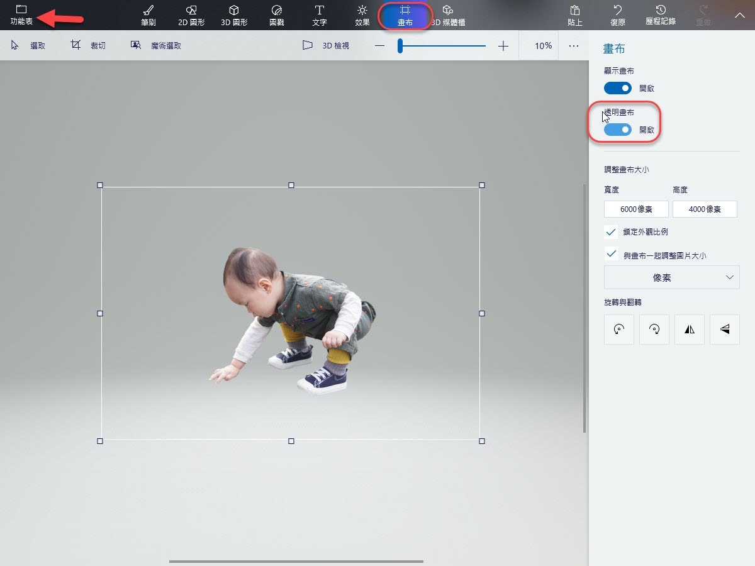
Task: Turn off the Transparent canvas (透明畫布) switch
Action: [617, 130]
